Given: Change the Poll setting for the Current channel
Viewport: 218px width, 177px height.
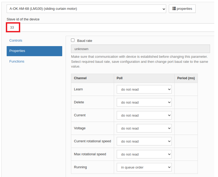Looking at the screenshot, I should click(144, 116).
